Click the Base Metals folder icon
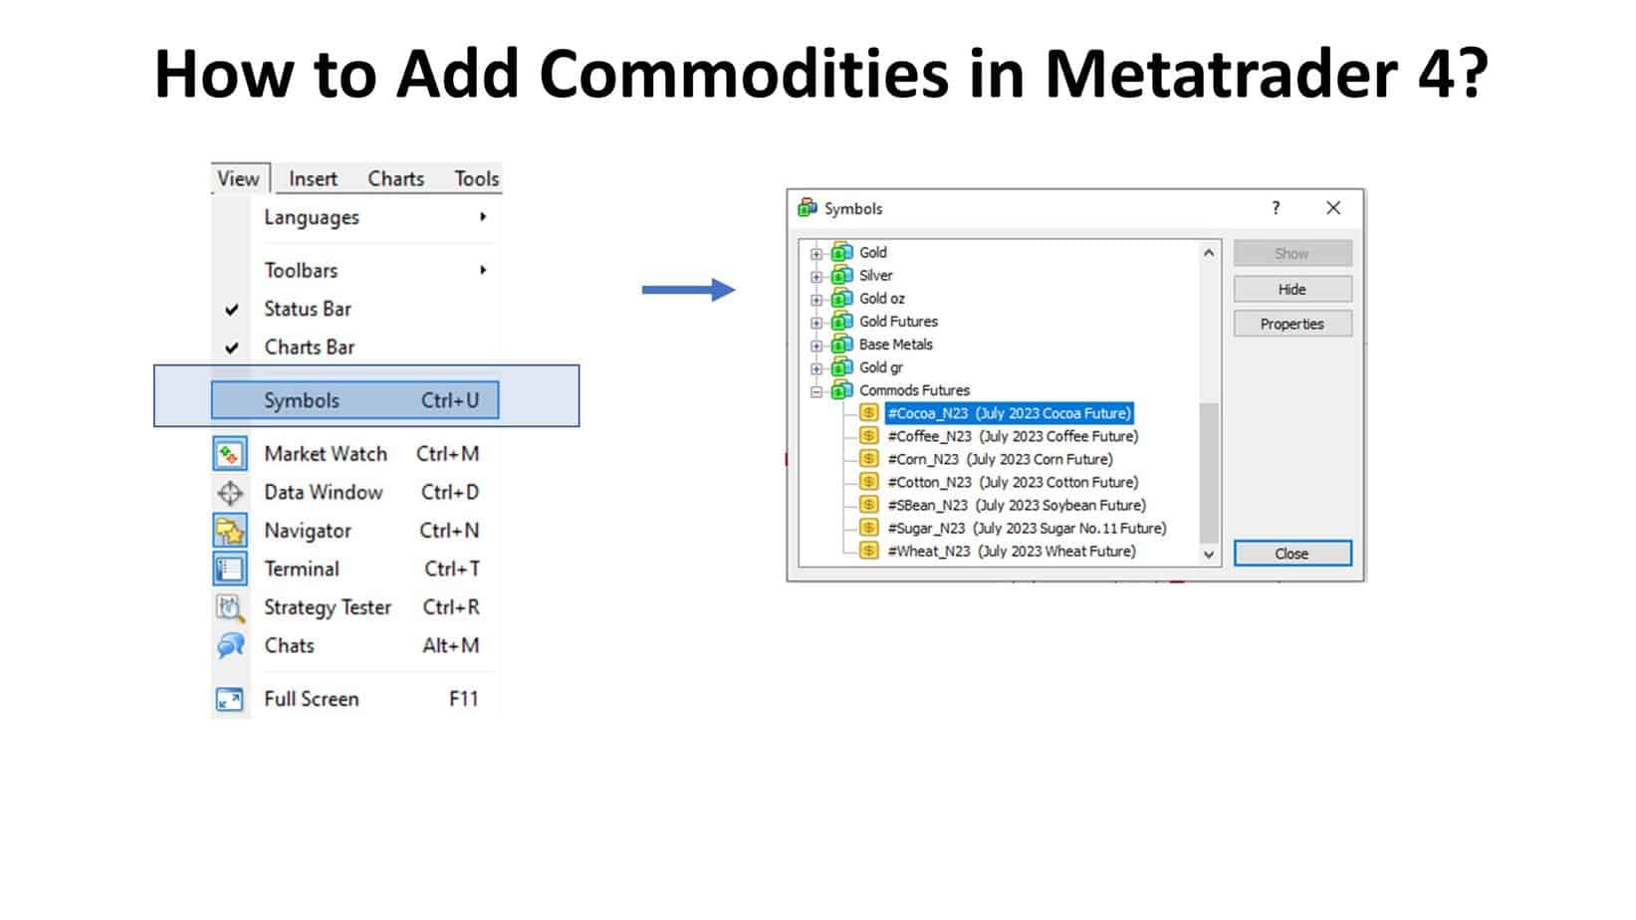The width and height of the screenshot is (1636, 920). pyautogui.click(x=842, y=344)
